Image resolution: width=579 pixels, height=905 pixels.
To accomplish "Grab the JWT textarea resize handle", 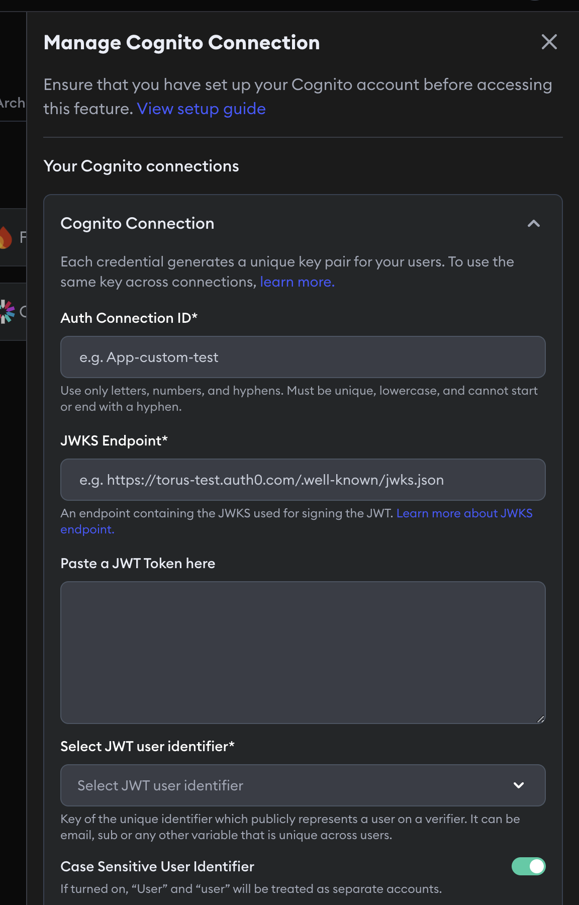I will [x=540, y=719].
